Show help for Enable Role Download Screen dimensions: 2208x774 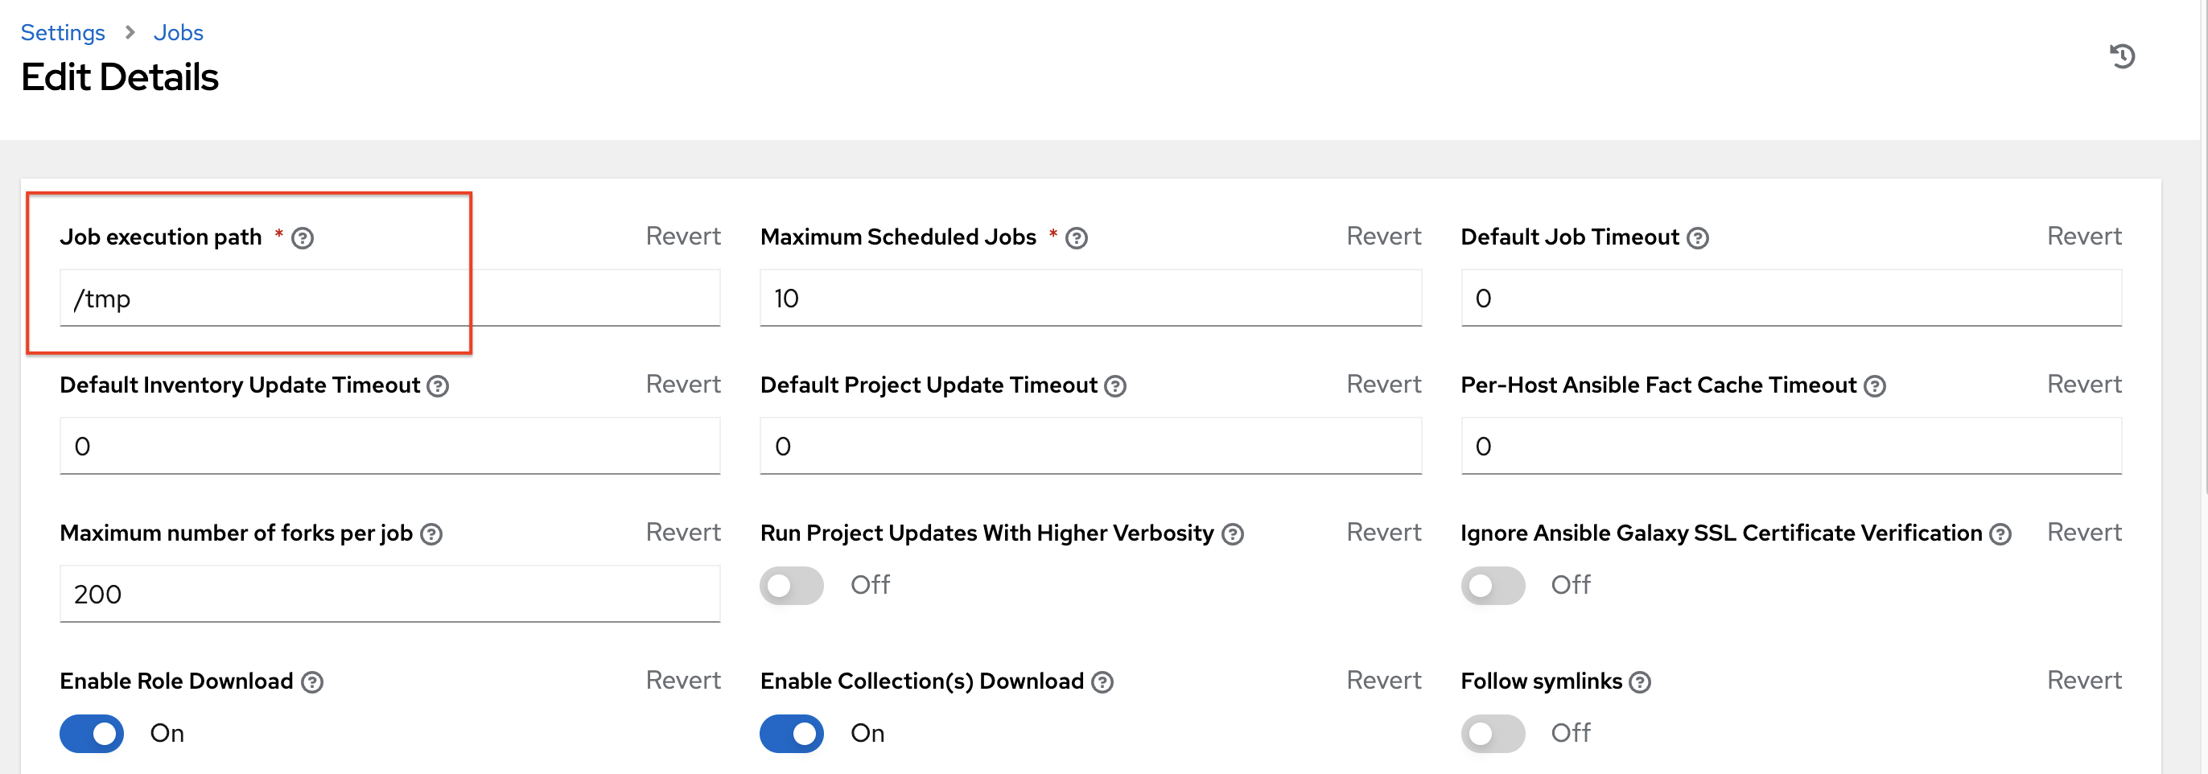click(312, 682)
